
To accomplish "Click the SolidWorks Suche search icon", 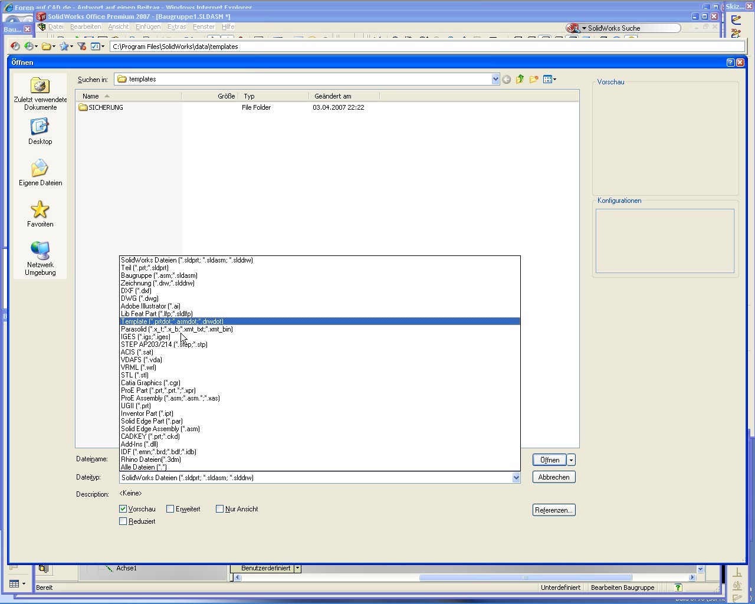I will [572, 28].
